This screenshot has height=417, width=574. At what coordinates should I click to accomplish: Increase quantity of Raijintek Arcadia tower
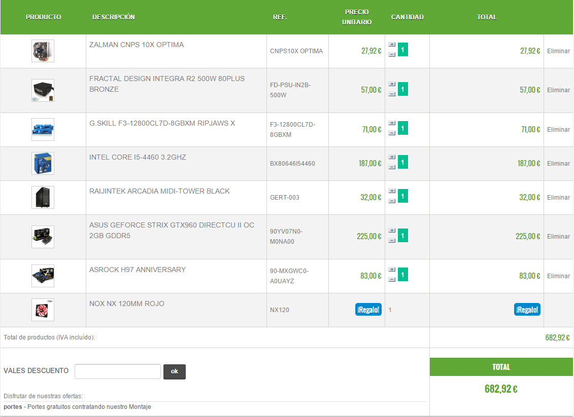(x=392, y=191)
